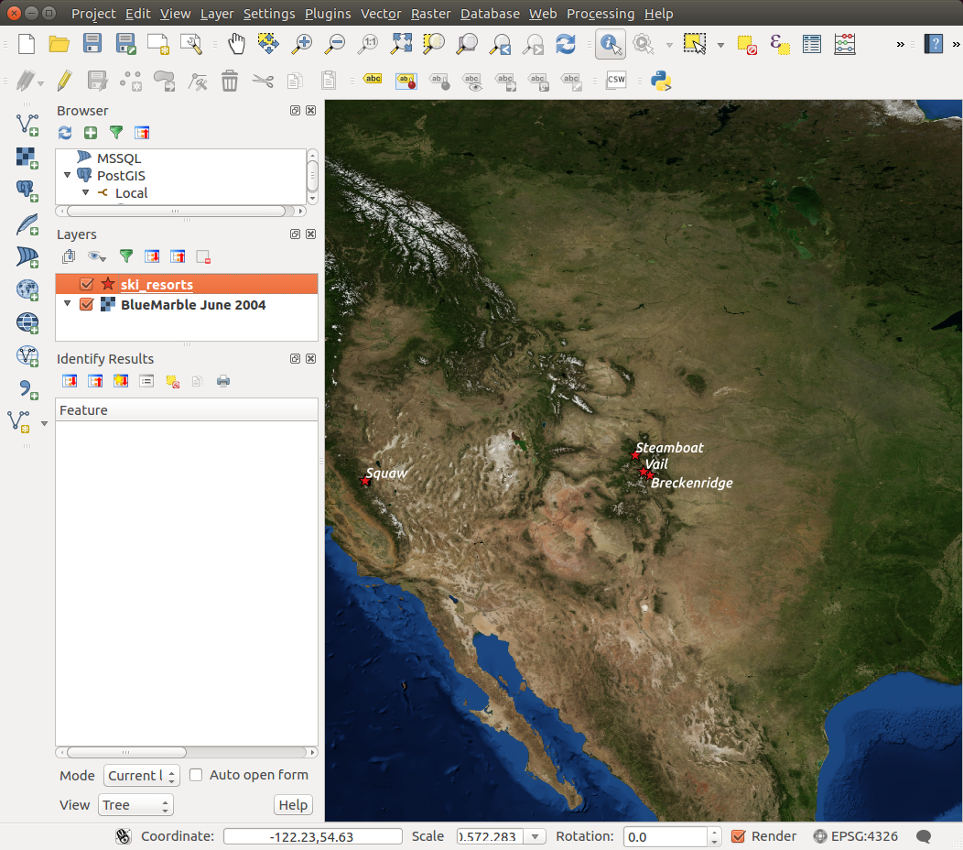Viewport: 963px width, 850px height.
Task: Uncheck the ski_resorts layer visibility
Action: pyautogui.click(x=87, y=284)
